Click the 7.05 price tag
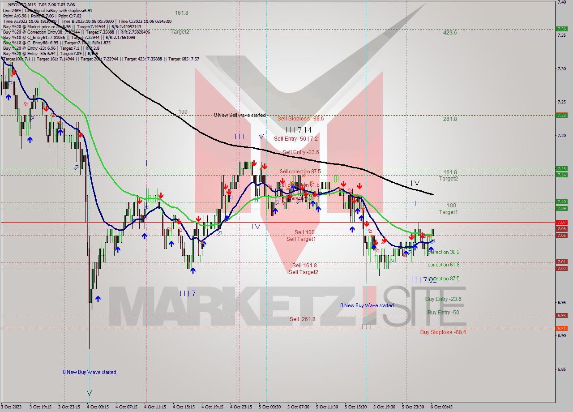Screen dimensions: 573x412 (x=561, y=235)
